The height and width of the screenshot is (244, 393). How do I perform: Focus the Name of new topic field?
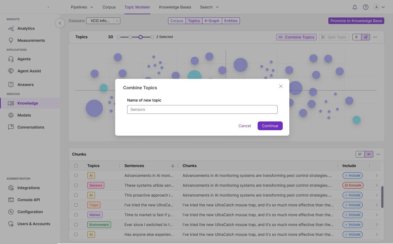[202, 109]
